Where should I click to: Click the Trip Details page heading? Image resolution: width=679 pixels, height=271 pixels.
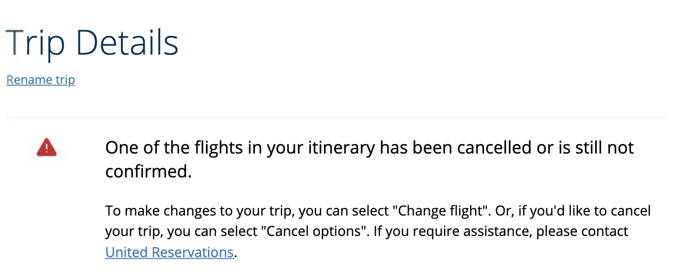pos(92,43)
